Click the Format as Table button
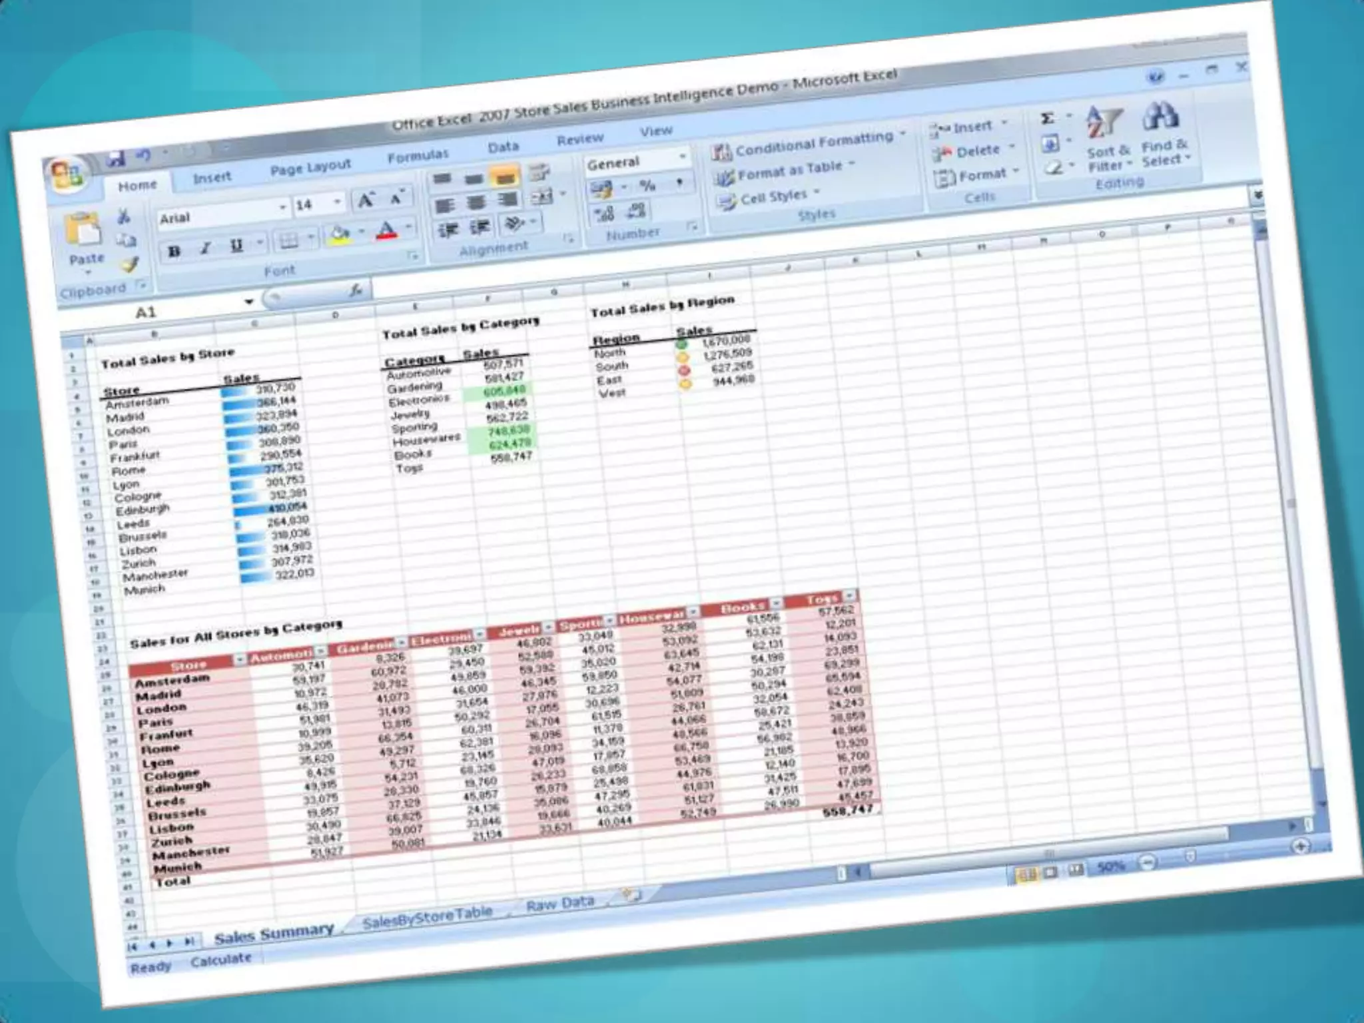The width and height of the screenshot is (1364, 1023). click(x=789, y=170)
